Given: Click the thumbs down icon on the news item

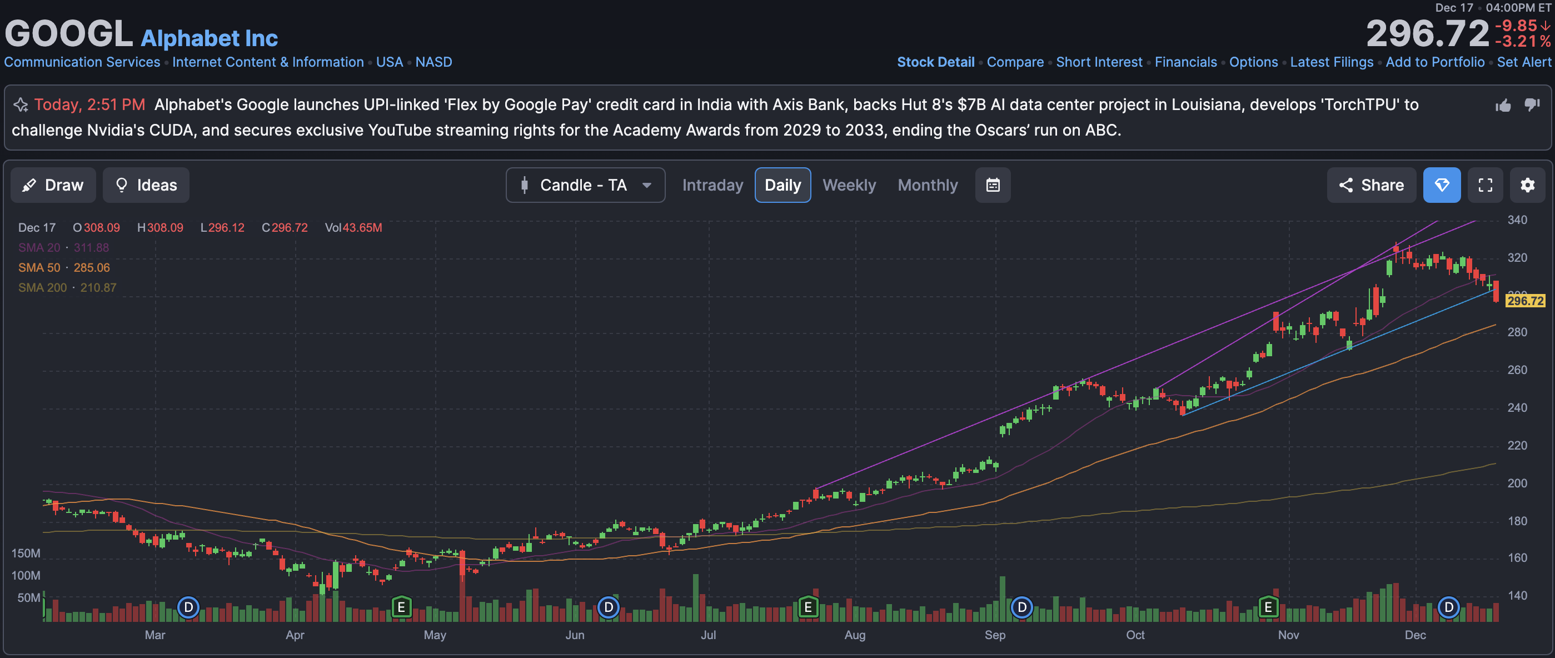Looking at the screenshot, I should [x=1532, y=104].
